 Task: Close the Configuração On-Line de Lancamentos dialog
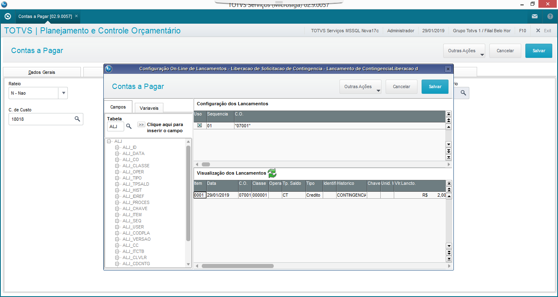[448, 69]
